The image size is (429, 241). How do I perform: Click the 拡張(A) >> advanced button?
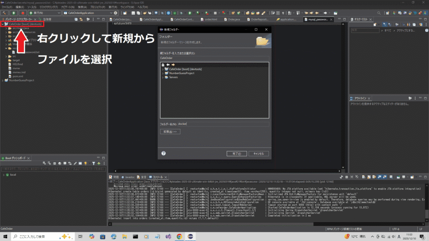[x=170, y=131]
